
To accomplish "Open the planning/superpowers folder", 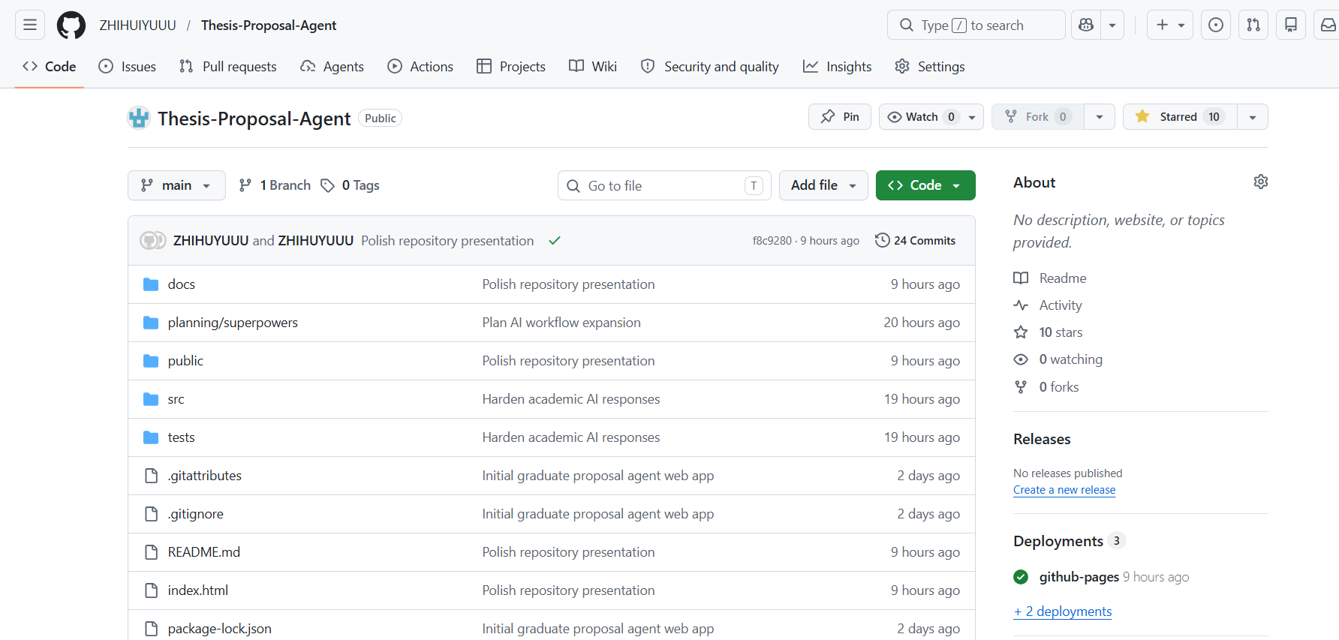I will point(233,323).
